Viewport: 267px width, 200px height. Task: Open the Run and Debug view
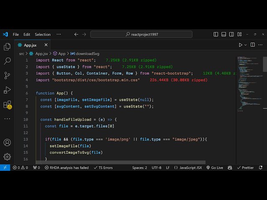pyautogui.click(x=7, y=90)
